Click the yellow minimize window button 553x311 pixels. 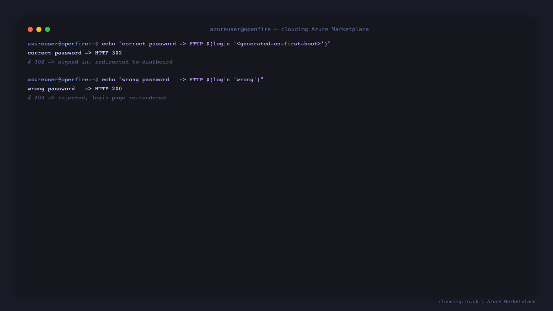(39, 29)
